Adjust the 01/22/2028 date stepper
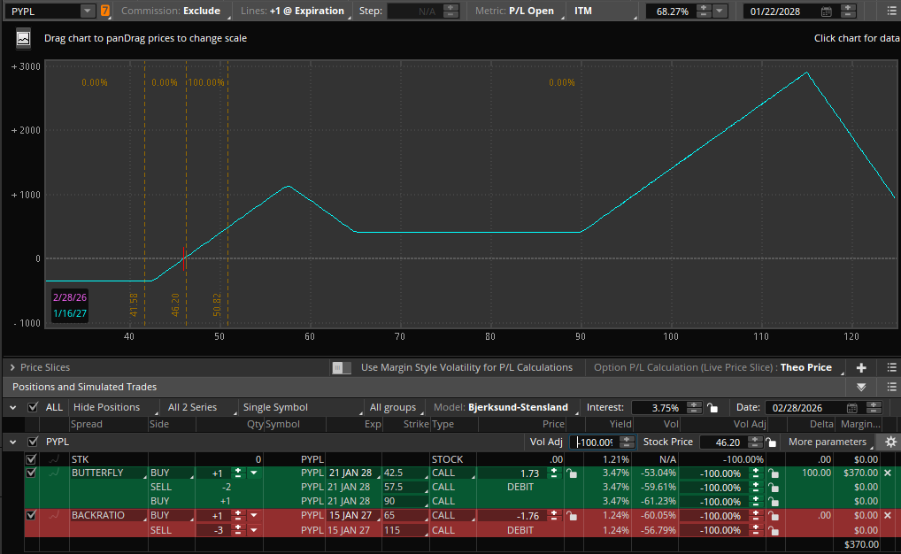The width and height of the screenshot is (901, 554). [x=848, y=11]
